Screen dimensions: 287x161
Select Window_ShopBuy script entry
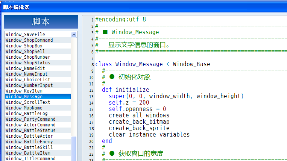click(x=38, y=46)
